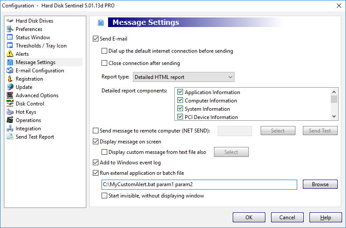Click the Registration info icon
Screen dimensions: 346x228
point(10,78)
